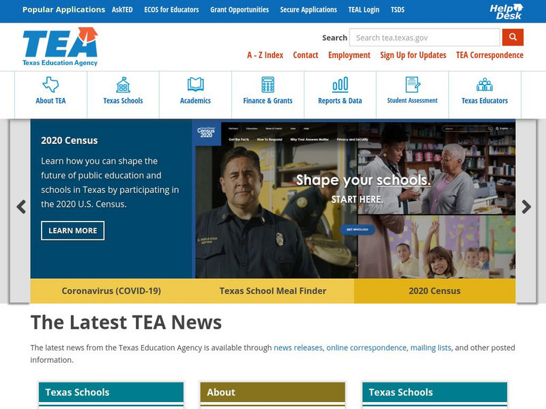546x409 pixels.
Task: Select the 2020 Census slide tab
Action: (435, 291)
